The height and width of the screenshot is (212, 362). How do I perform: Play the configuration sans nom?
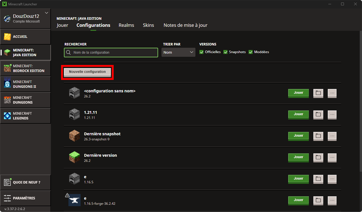pos(298,93)
